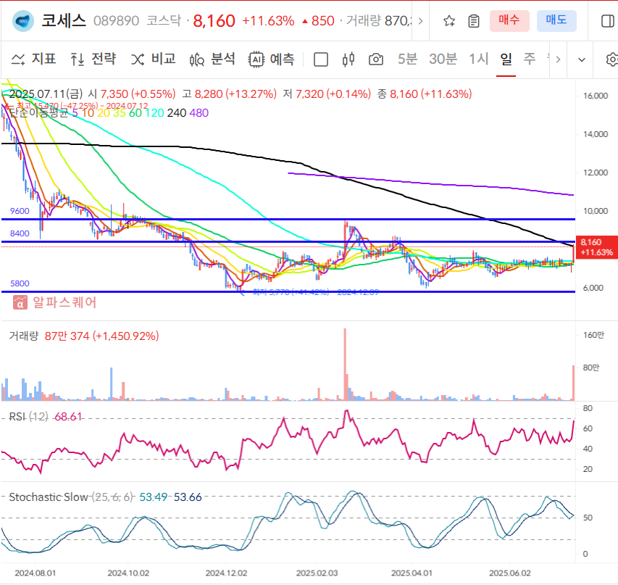This screenshot has height=585, width=618.
Task: Click moving average period 120 label
Action: click(x=154, y=113)
